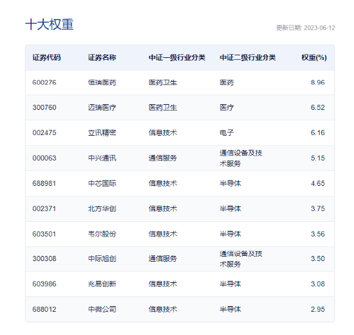Click the 医疗 secondary industry cell
Viewport: 354px width, 335px height.
coord(227,107)
